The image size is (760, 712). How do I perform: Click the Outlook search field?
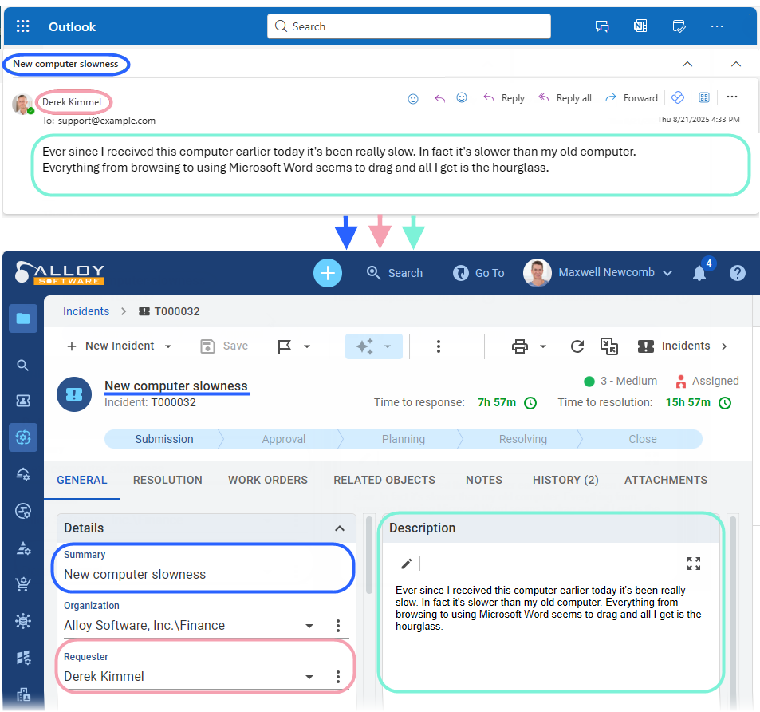(x=408, y=26)
